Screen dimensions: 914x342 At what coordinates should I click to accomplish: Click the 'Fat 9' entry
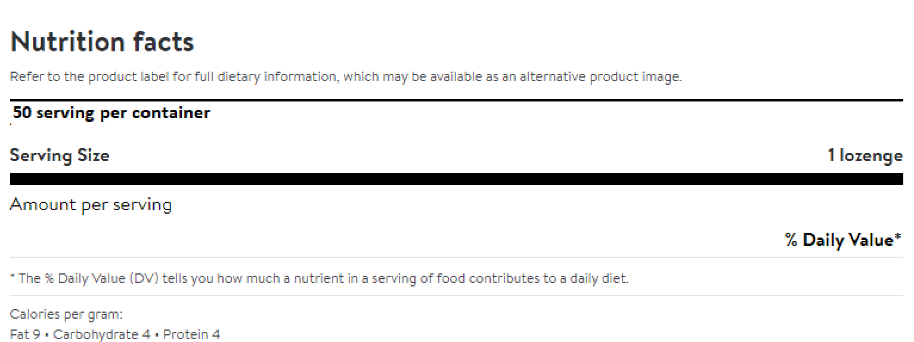tap(25, 334)
